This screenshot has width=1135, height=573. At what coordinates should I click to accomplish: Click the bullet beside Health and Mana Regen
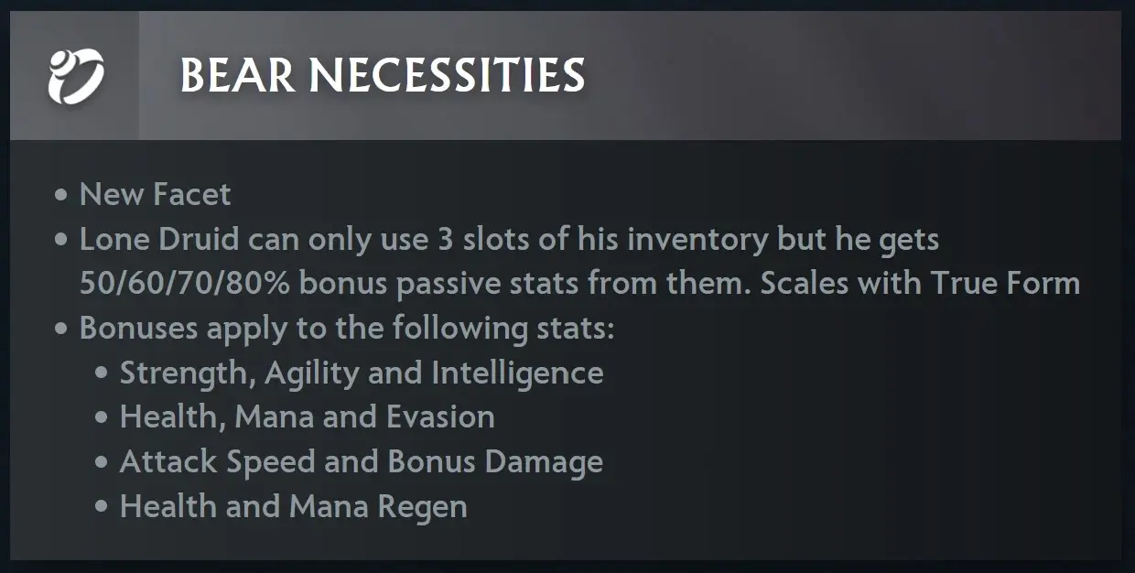(102, 507)
